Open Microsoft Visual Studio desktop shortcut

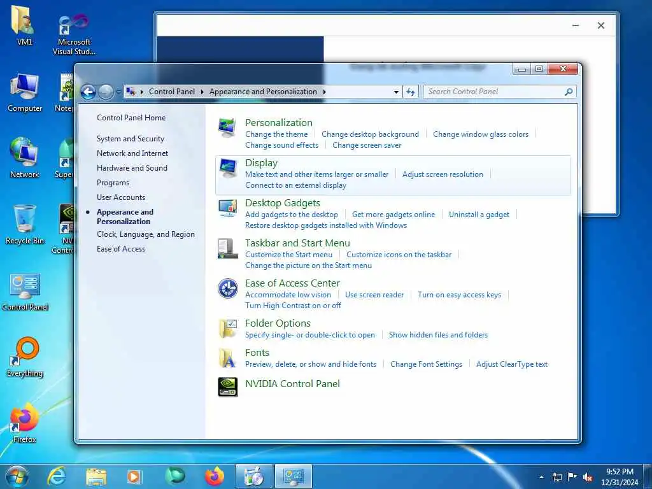point(74,34)
